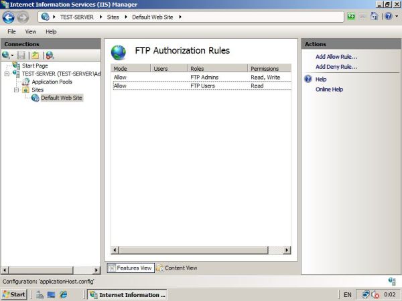Switch to Content View tab
This screenshot has width=402, height=301.
(x=177, y=268)
